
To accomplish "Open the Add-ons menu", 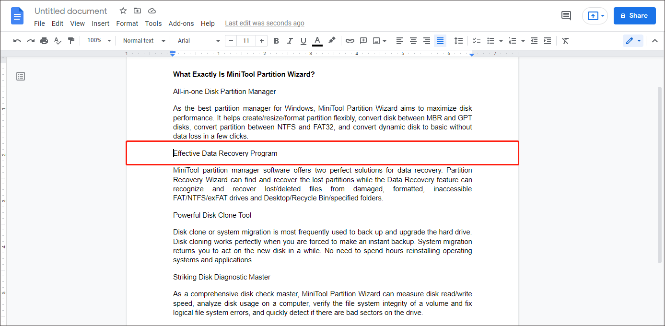I will click(181, 23).
